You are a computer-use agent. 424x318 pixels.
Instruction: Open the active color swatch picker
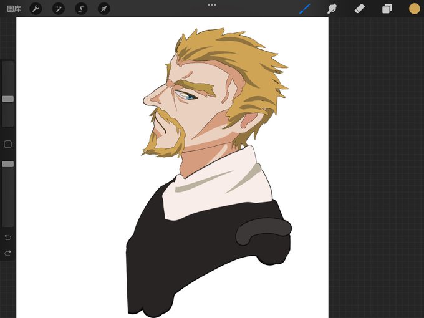tap(414, 9)
